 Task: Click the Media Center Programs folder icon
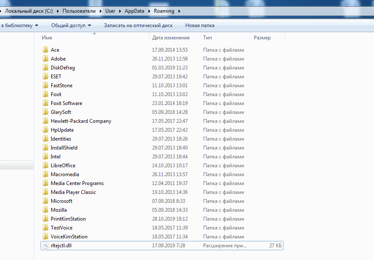(x=45, y=183)
